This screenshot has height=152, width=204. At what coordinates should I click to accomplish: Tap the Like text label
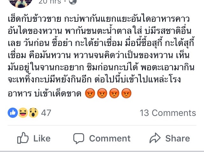pos(42,138)
